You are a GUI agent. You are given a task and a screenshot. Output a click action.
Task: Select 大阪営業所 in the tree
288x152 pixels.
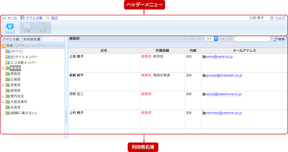pos(19,102)
